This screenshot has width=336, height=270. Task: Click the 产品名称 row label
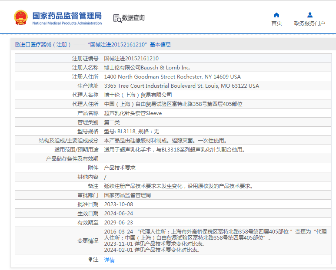click(x=88, y=113)
